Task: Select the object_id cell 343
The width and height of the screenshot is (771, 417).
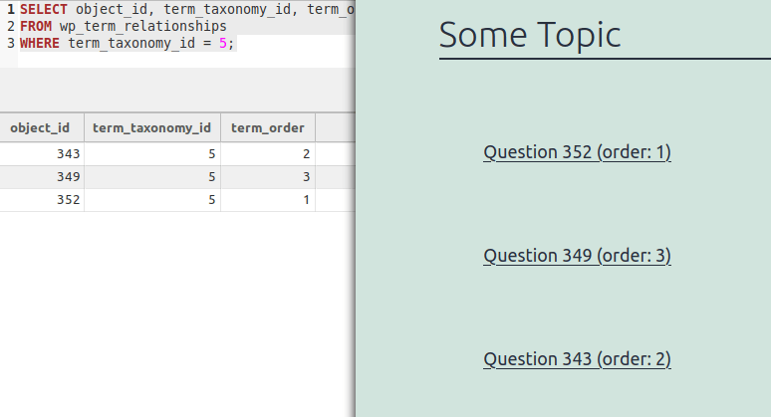Action: click(x=42, y=153)
